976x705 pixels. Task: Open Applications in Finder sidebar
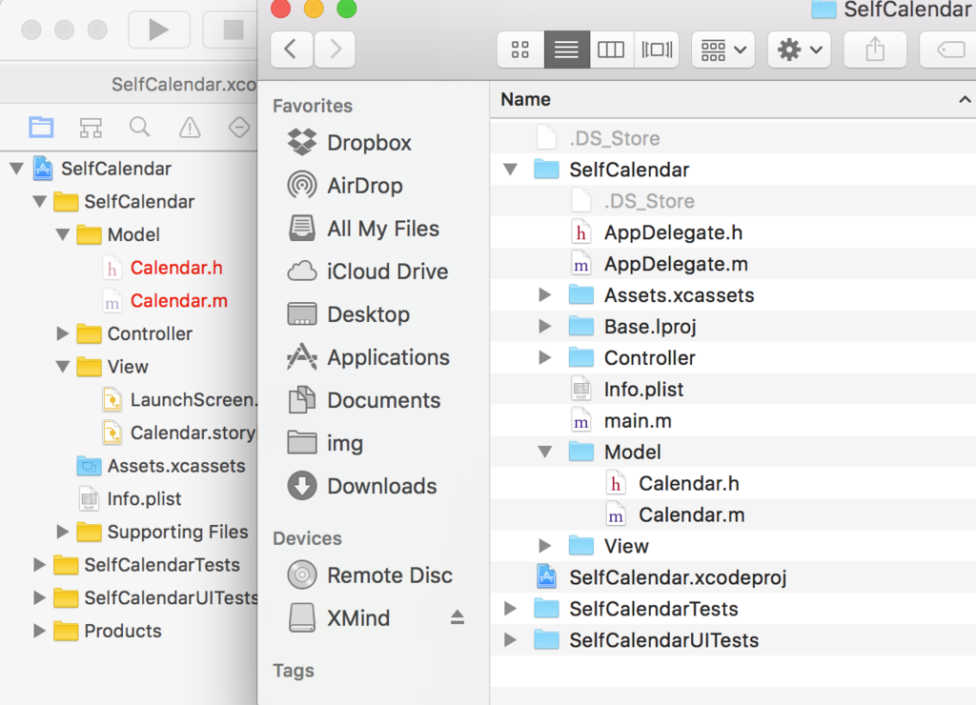[x=369, y=358]
